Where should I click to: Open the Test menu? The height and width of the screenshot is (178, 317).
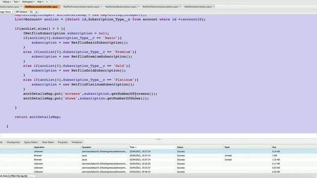coord(16,1)
